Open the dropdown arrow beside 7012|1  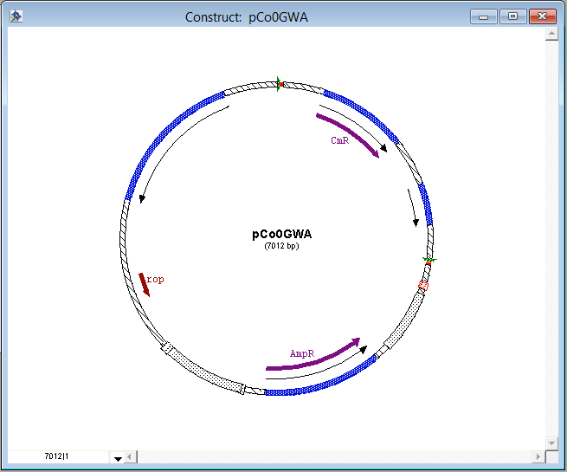coord(118,458)
